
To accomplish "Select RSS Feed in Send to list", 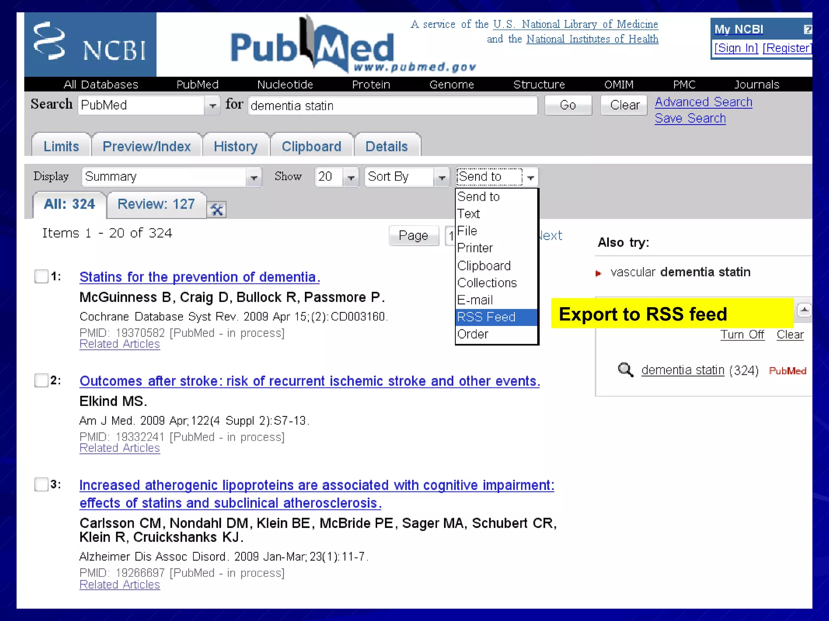I will (x=496, y=317).
